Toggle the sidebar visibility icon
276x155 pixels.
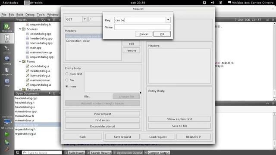click(x=18, y=152)
